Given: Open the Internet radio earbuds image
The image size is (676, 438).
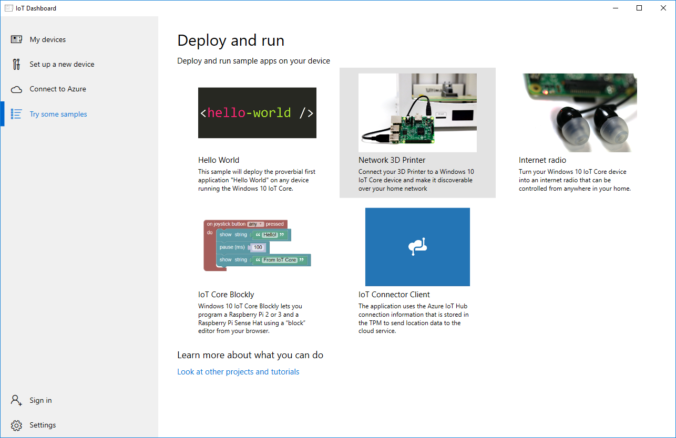Looking at the screenshot, I should click(578, 113).
